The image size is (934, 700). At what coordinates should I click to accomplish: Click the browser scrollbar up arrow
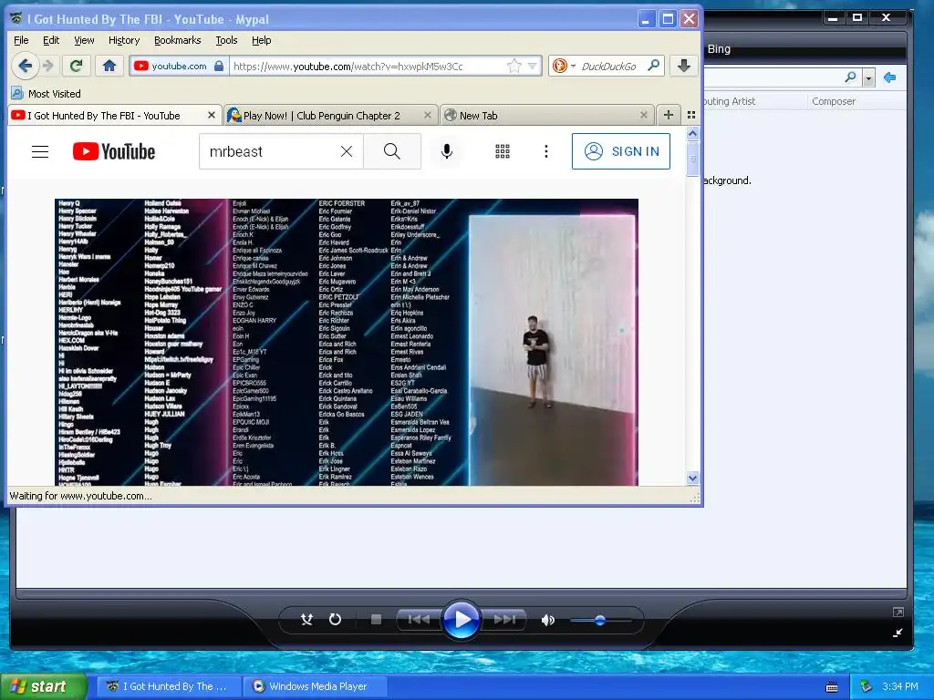click(692, 134)
